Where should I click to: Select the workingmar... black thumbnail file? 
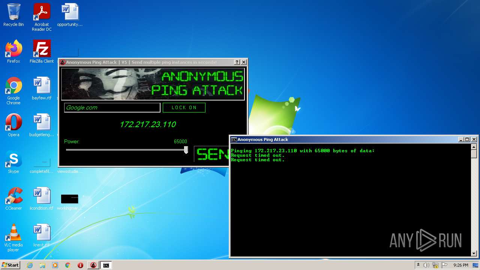(x=70, y=202)
